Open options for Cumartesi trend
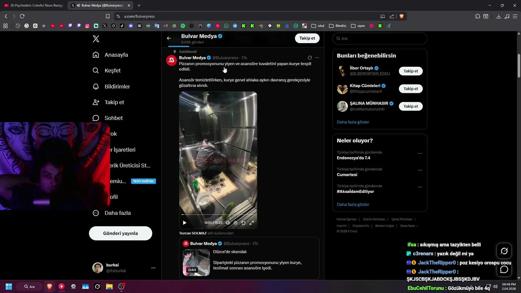This screenshot has height=293, width=521. pyautogui.click(x=420, y=171)
